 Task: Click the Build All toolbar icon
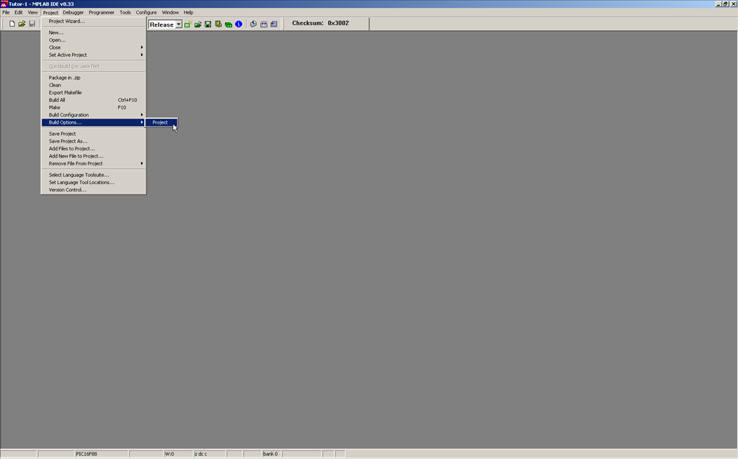pyautogui.click(x=264, y=24)
